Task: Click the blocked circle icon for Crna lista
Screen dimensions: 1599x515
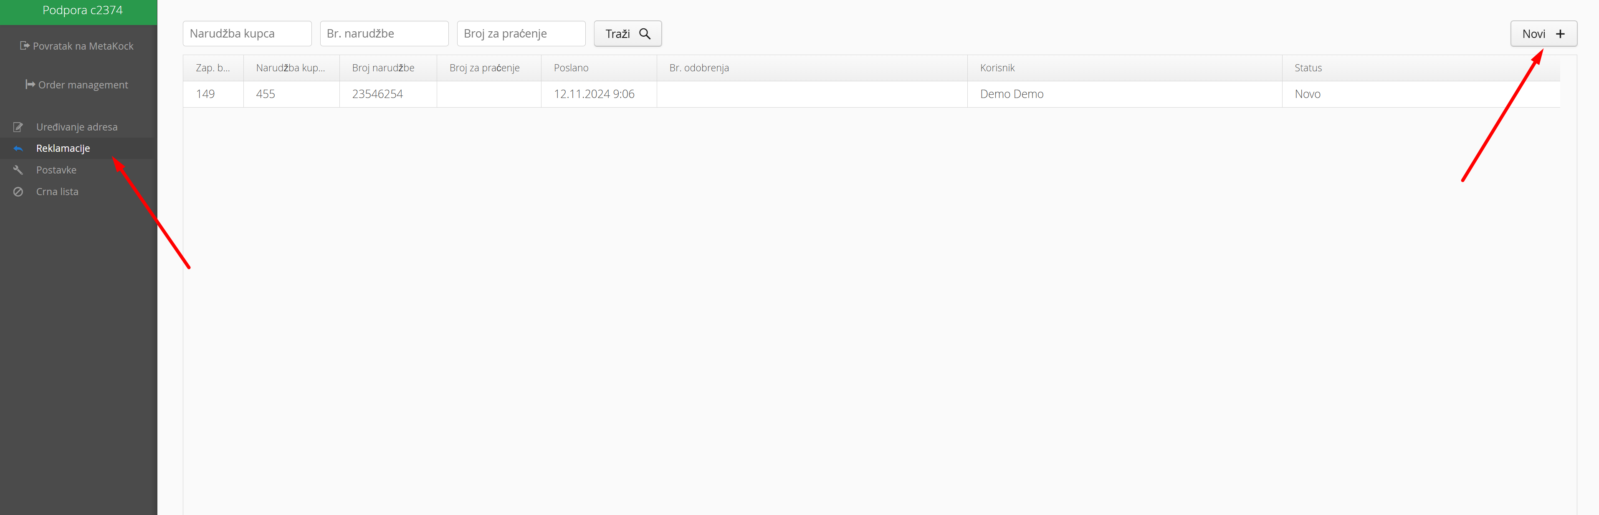Action: tap(18, 192)
